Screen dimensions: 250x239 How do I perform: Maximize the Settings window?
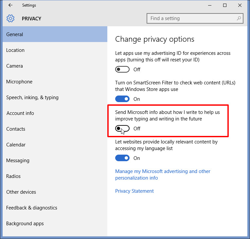pyautogui.click(x=225, y=5)
